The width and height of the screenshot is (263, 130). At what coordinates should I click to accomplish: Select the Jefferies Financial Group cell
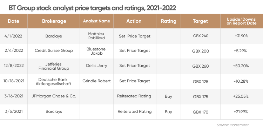point(54,66)
